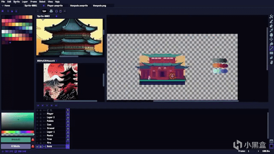This screenshot has height=154, width=274.
Task: Toggle visibility of the Ground layer
Action: [x=37, y=128]
